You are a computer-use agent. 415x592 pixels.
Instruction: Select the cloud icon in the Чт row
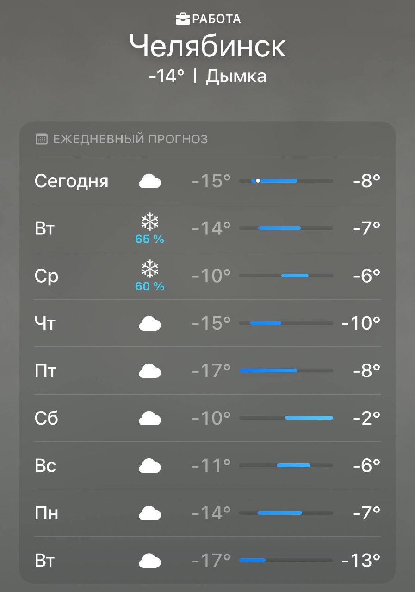150,324
